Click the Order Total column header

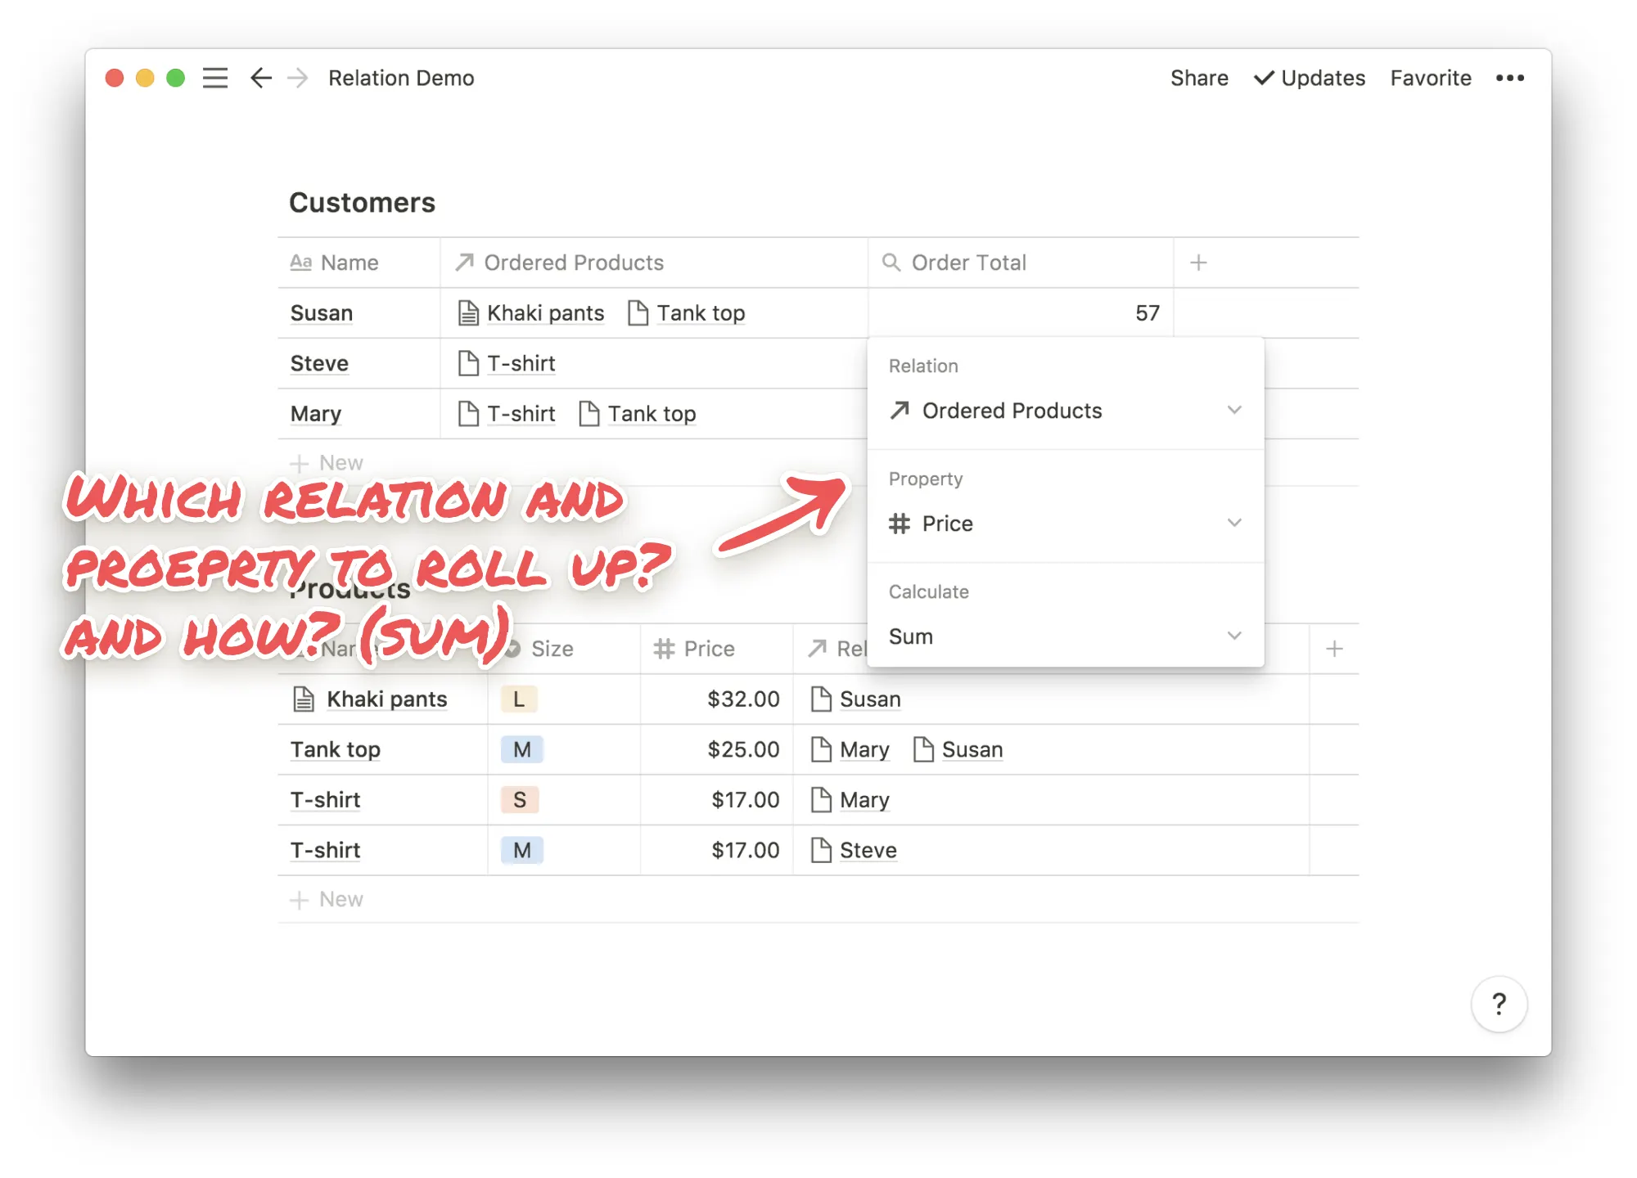[968, 263]
